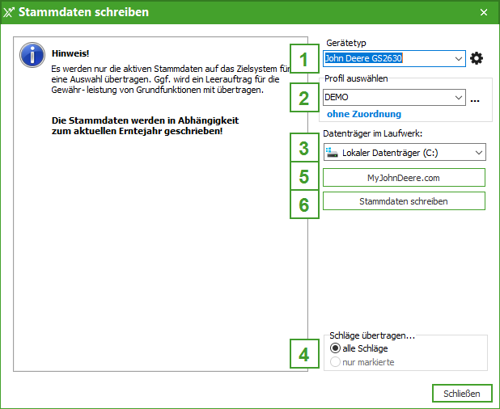The width and height of the screenshot is (500, 409).
Task: Select the "alle Schläge" radio option
Action: coord(336,348)
